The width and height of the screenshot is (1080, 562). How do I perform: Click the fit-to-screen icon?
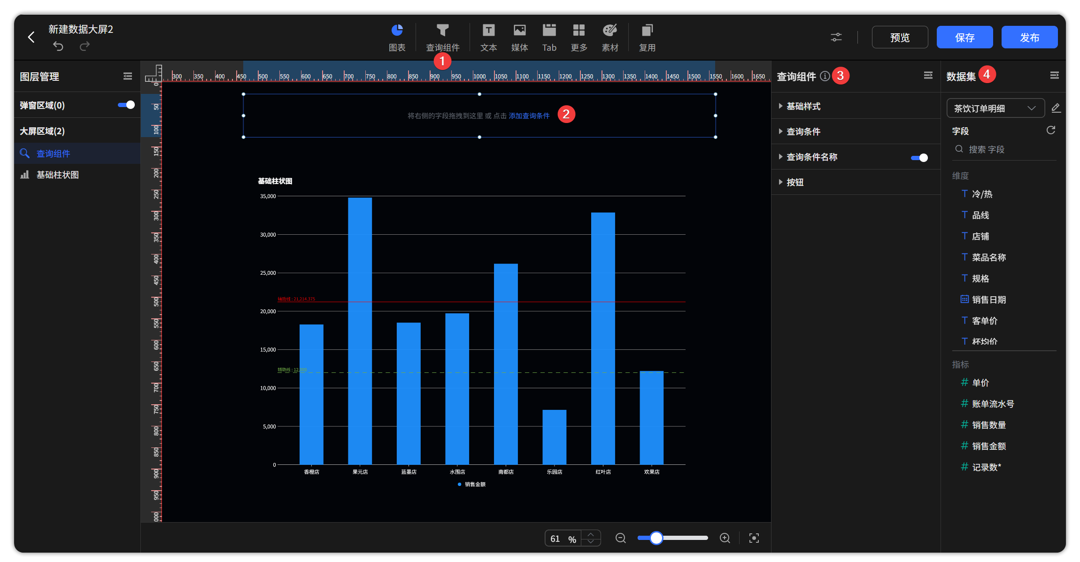[754, 538]
